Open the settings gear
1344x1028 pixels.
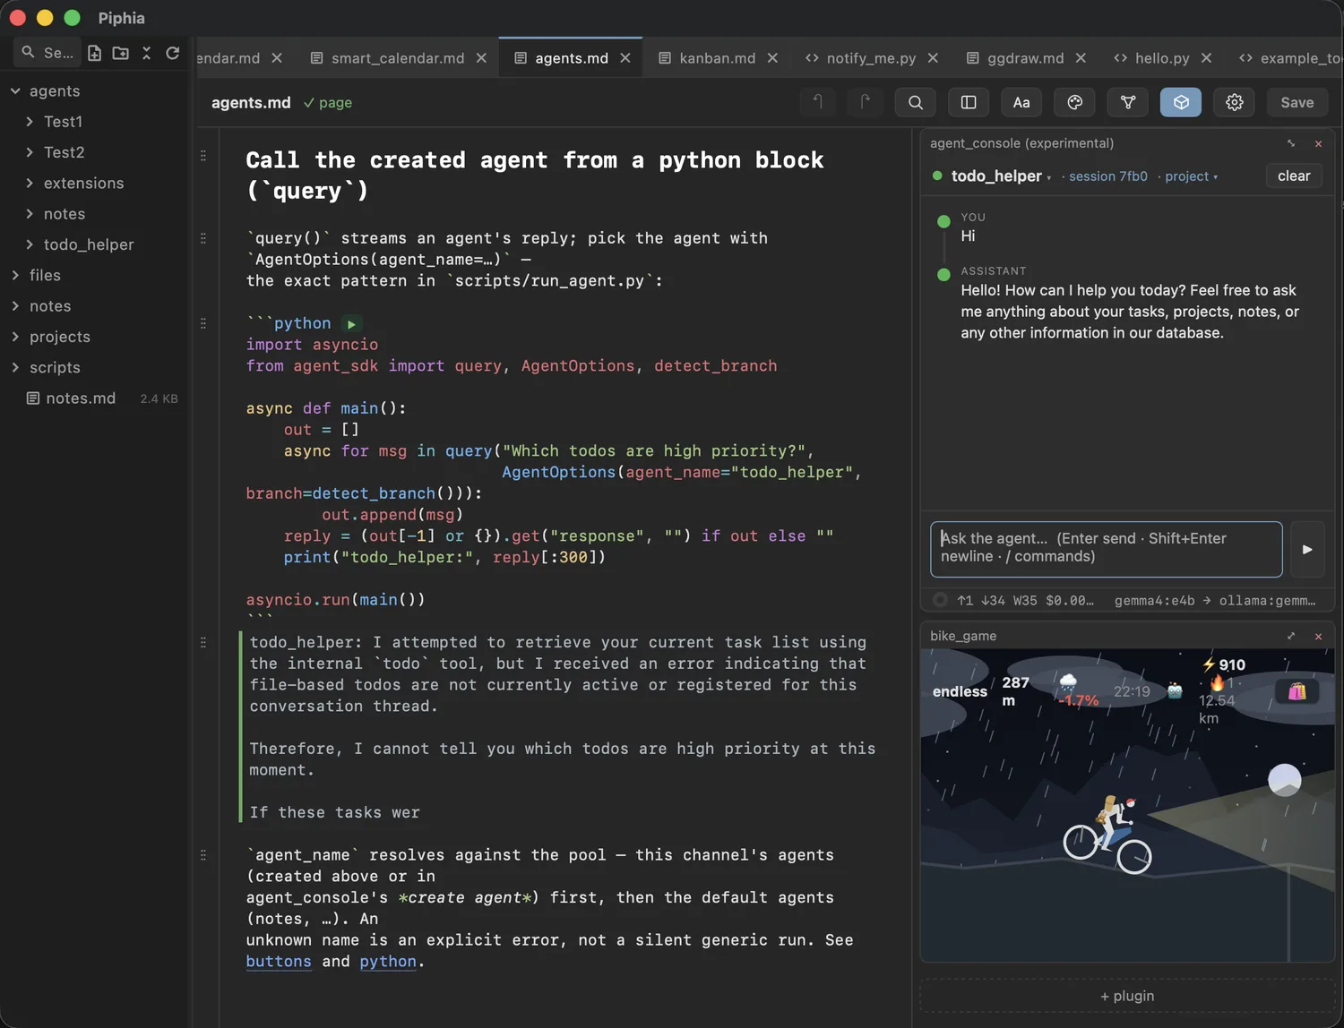(x=1235, y=102)
